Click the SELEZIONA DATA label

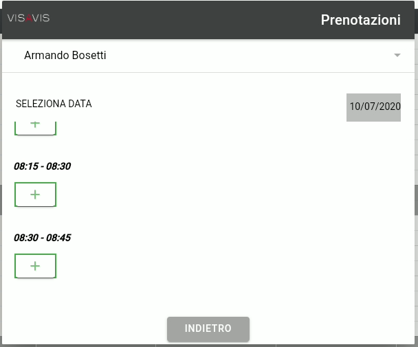tap(54, 104)
